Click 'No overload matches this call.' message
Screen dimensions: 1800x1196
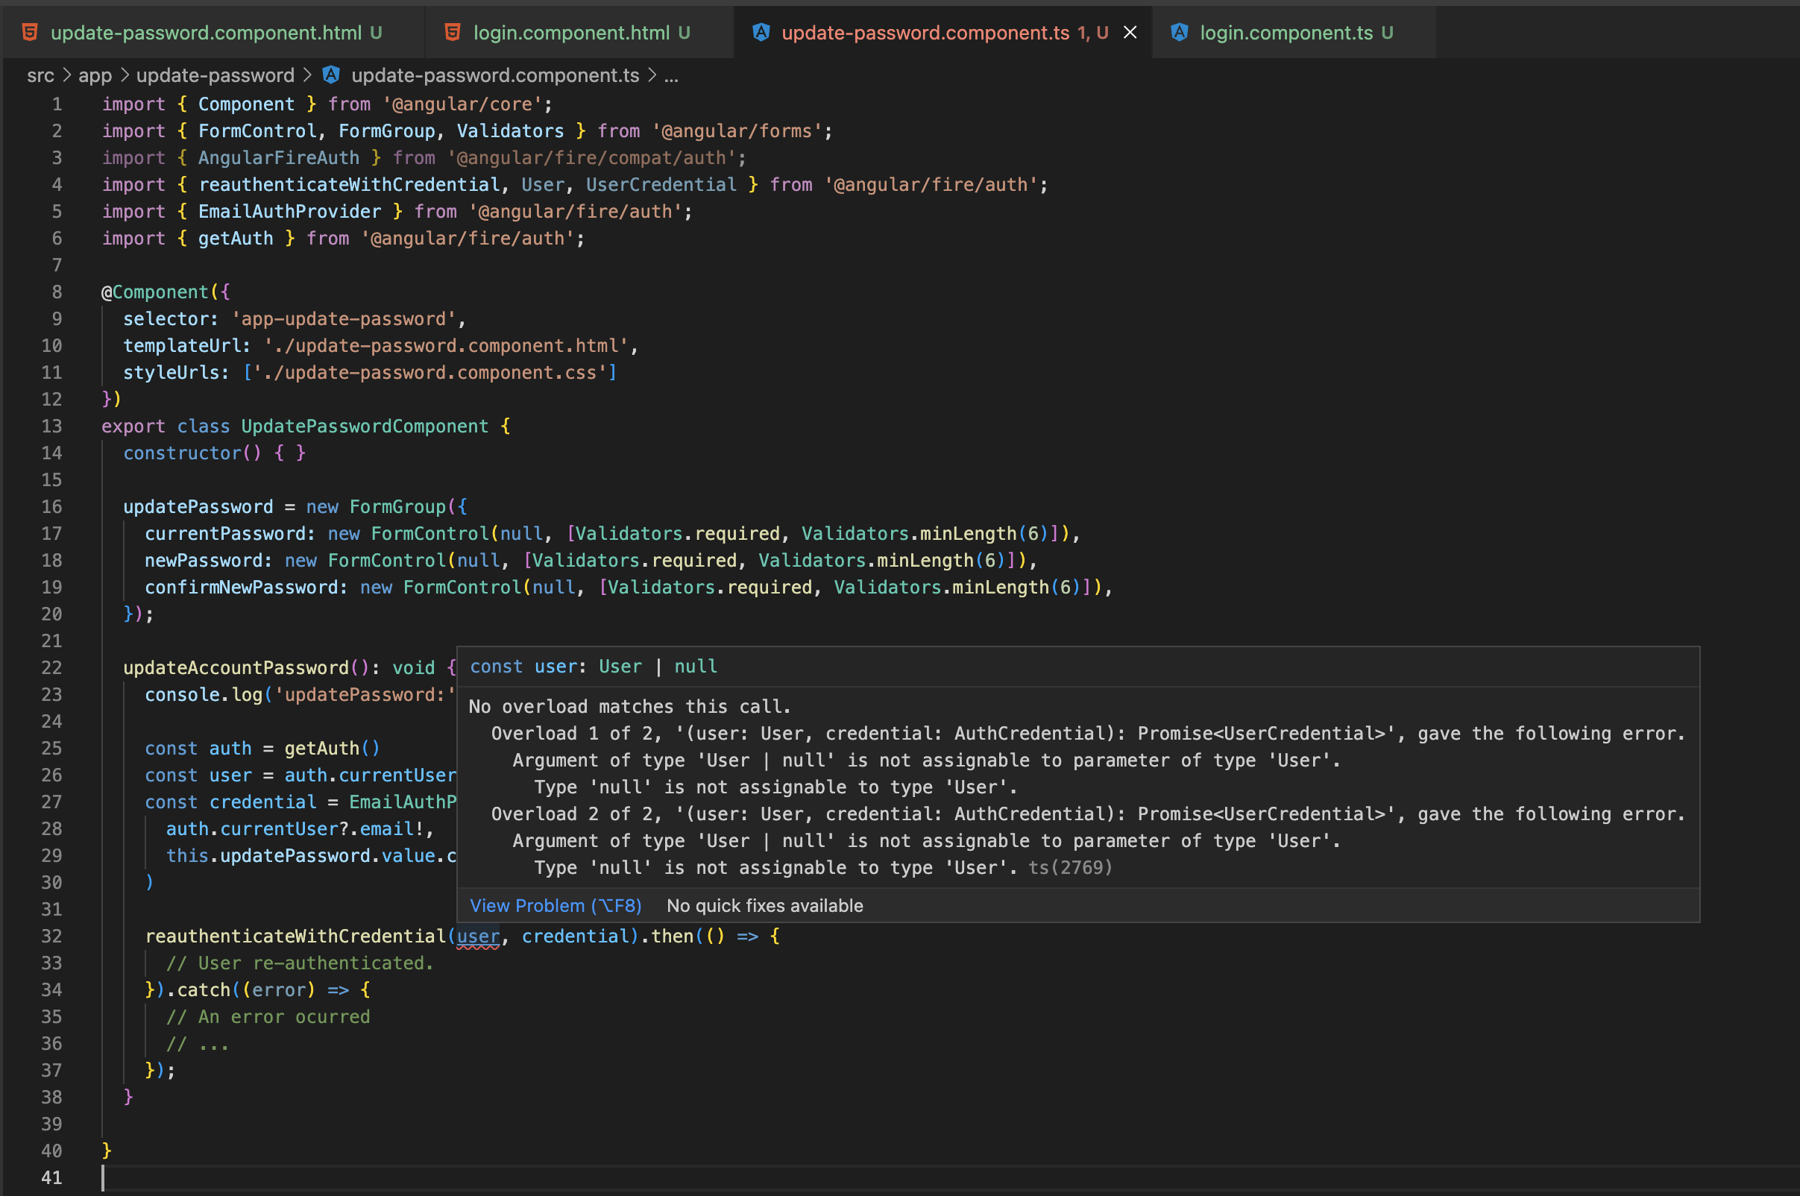pyautogui.click(x=629, y=707)
